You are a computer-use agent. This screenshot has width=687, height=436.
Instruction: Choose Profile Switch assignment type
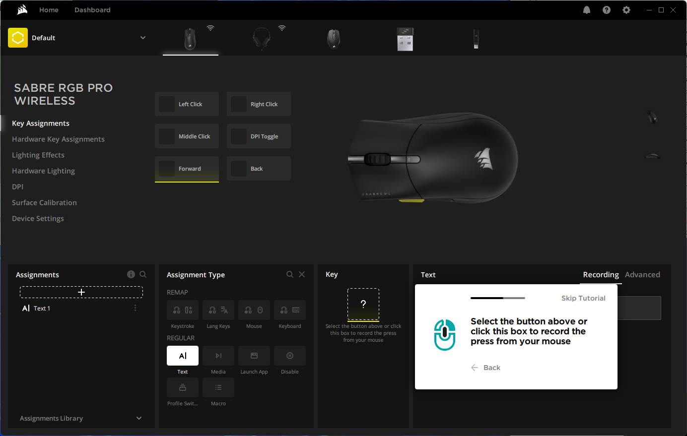(x=183, y=387)
